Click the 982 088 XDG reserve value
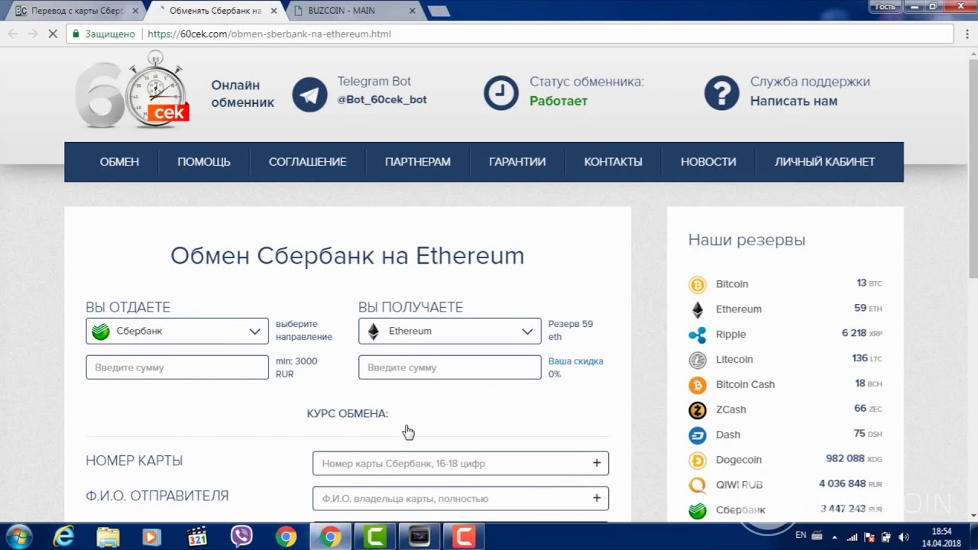Image resolution: width=978 pixels, height=550 pixels. click(x=854, y=459)
